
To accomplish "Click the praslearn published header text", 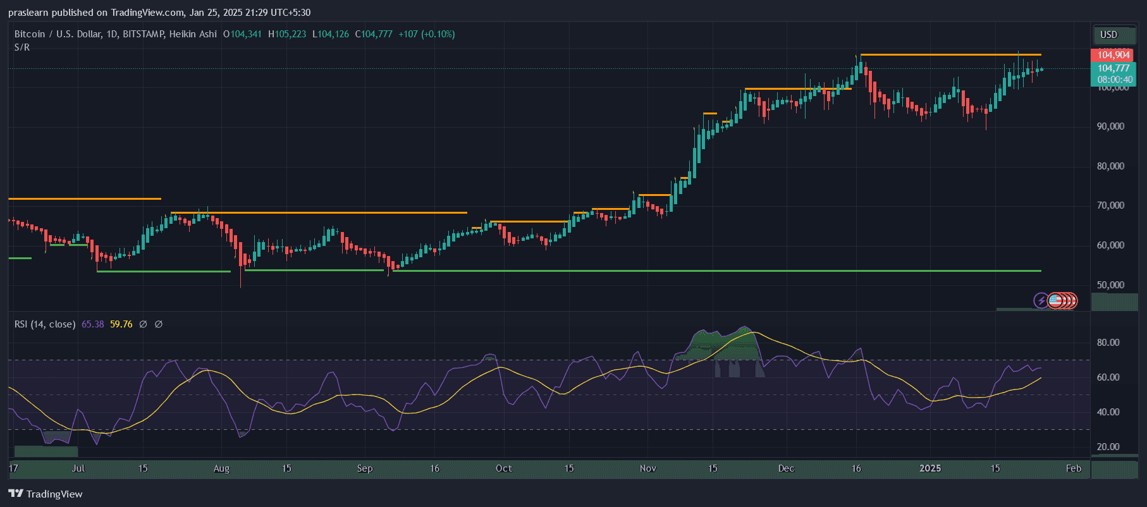I will point(159,13).
